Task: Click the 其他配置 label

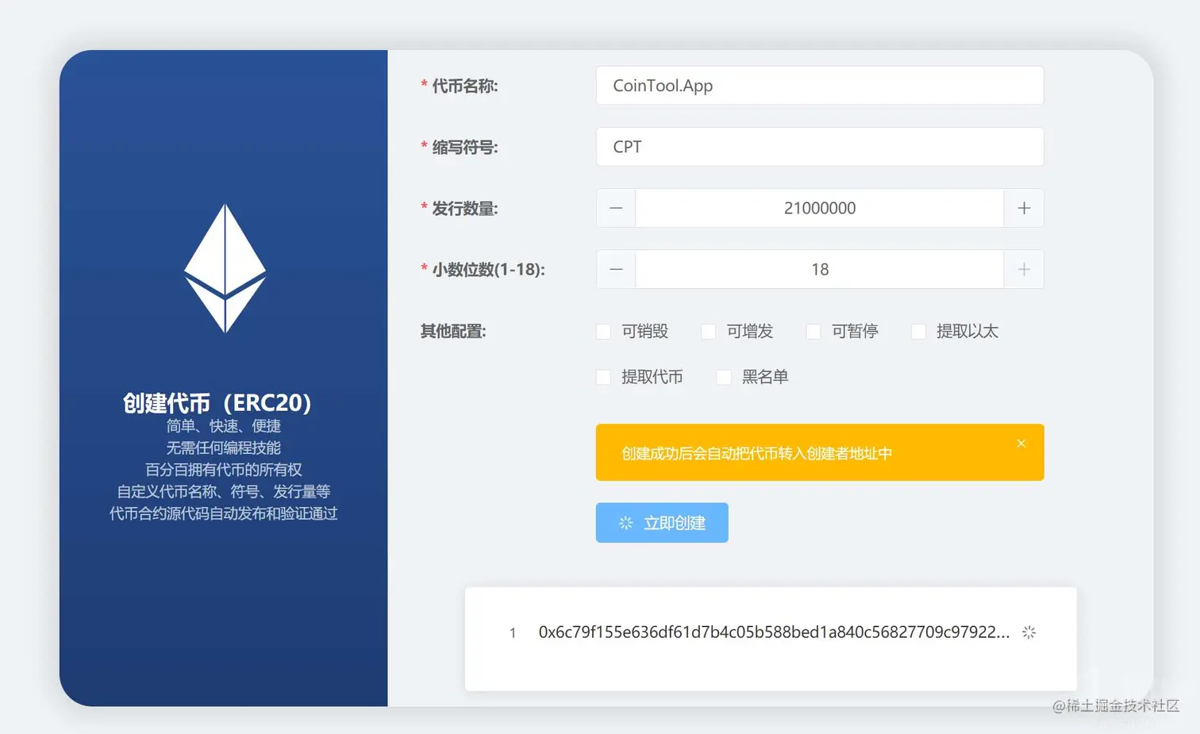Action: (453, 332)
